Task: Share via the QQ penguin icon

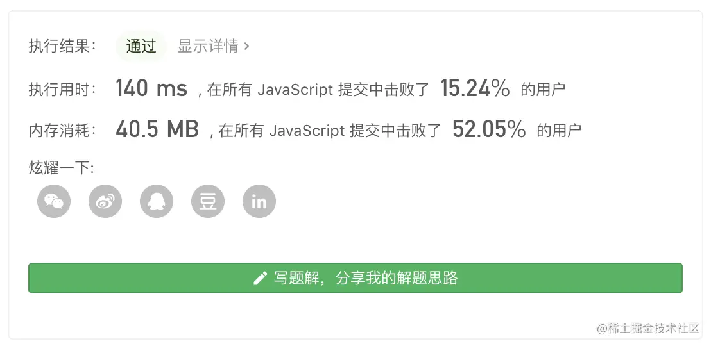Action: tap(157, 201)
